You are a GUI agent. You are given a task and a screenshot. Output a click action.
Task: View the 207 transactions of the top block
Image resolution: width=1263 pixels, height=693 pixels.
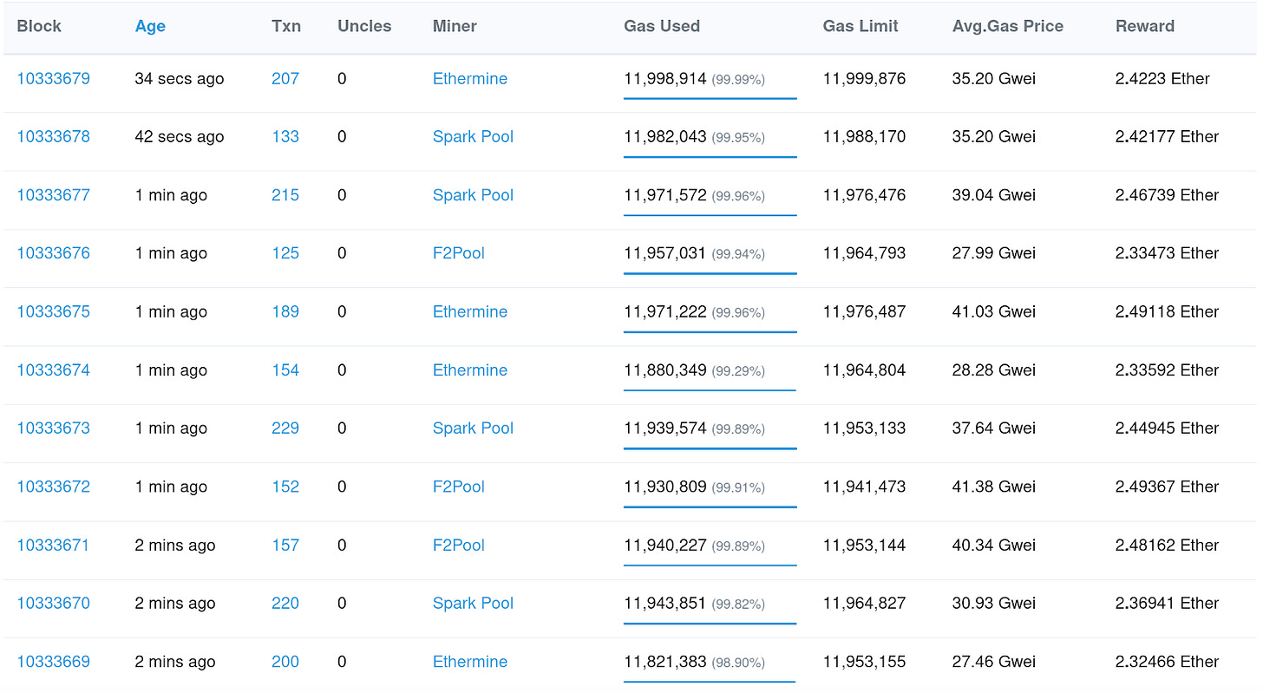coord(285,79)
